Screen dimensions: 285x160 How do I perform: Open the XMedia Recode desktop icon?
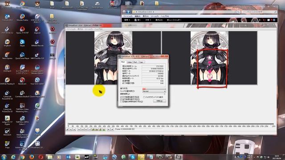(x=37, y=43)
